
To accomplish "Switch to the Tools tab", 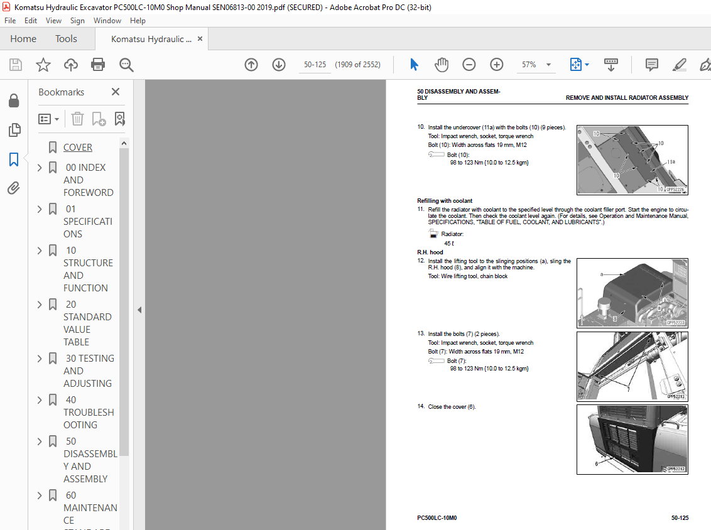I will pyautogui.click(x=66, y=39).
